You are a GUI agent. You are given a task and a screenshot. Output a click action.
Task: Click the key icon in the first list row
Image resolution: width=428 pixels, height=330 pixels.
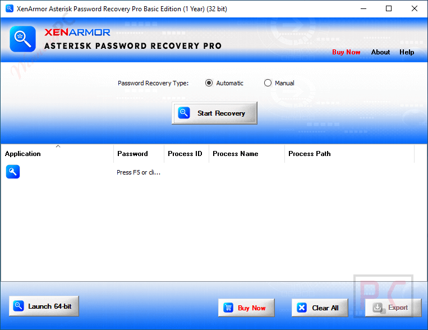13,172
